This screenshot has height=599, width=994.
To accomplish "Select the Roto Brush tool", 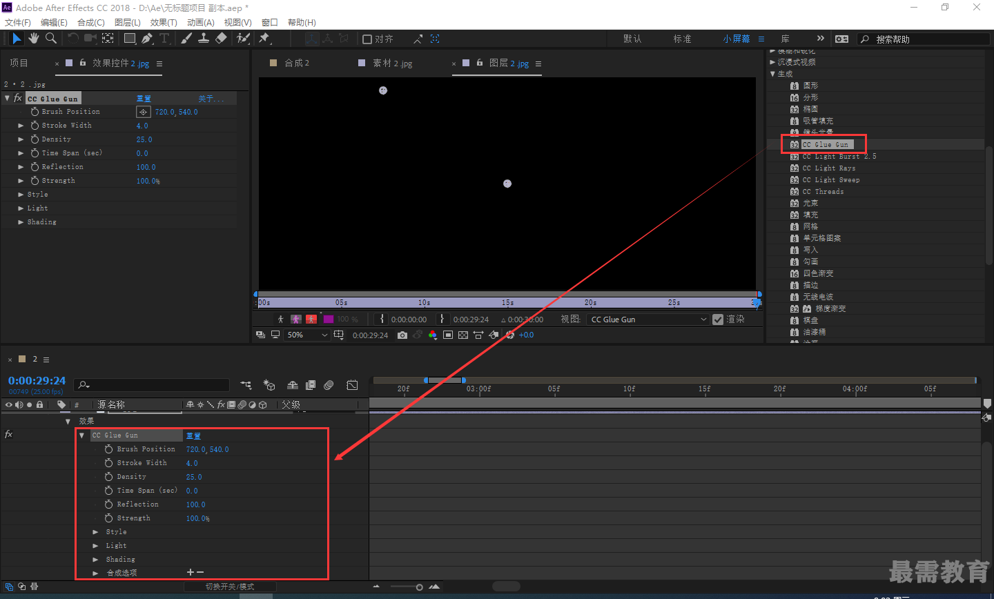I will click(243, 39).
